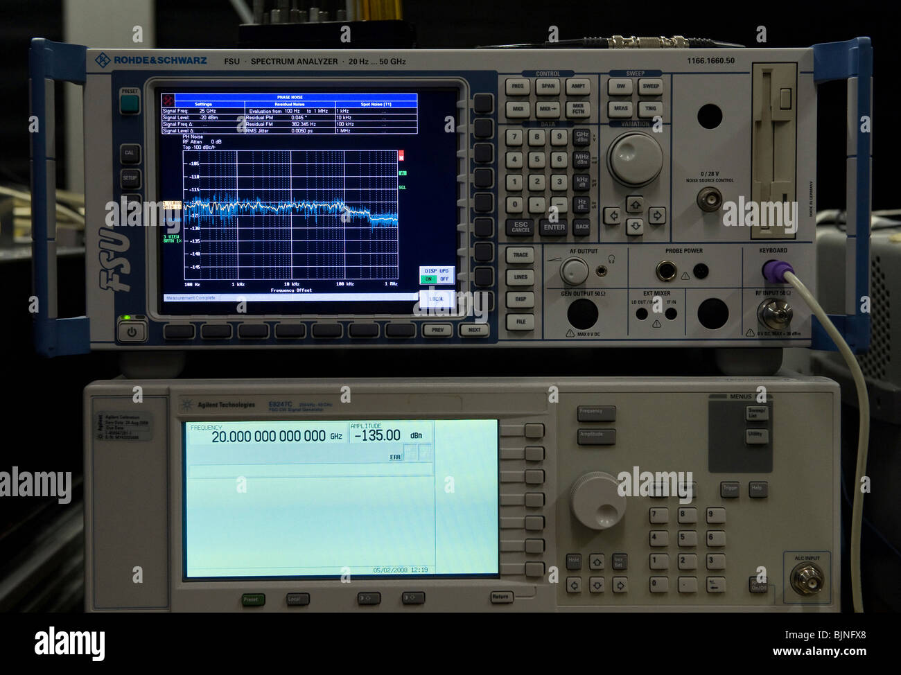Screen dimensions: 901x675
Task: Tap the up arrow key on FSU
Action: (x=635, y=204)
